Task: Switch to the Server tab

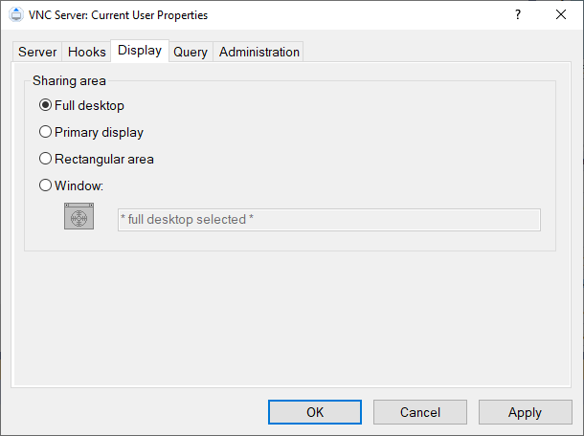Action: (x=37, y=52)
